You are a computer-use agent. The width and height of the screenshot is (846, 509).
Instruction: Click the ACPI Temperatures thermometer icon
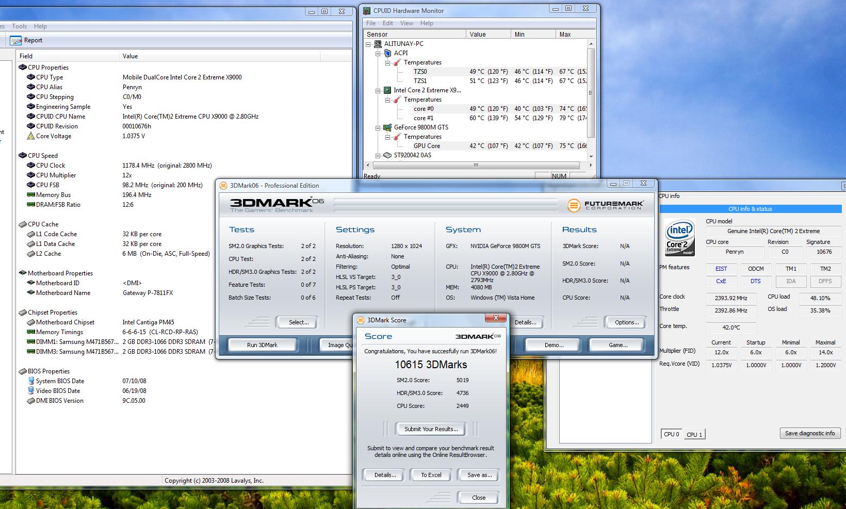click(x=397, y=62)
